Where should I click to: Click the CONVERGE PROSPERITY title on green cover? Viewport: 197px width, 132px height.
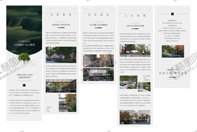pos(24,18)
